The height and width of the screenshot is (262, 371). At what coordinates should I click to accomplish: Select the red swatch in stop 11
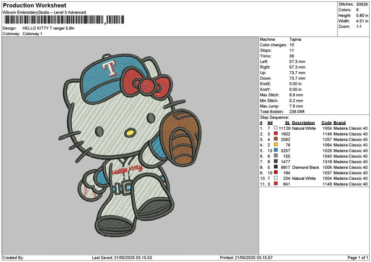(x=276, y=184)
